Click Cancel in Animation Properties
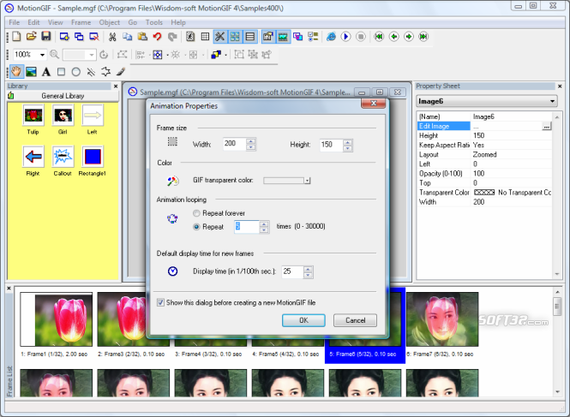 click(355, 320)
